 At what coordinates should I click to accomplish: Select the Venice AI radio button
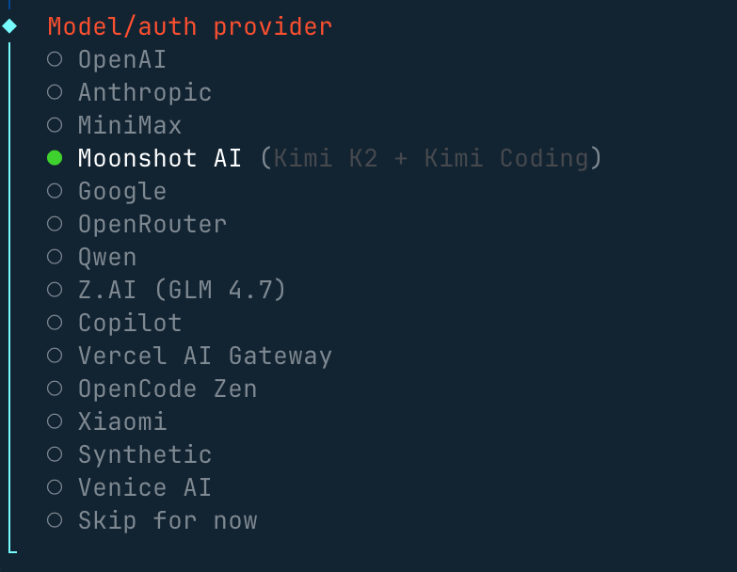(55, 487)
